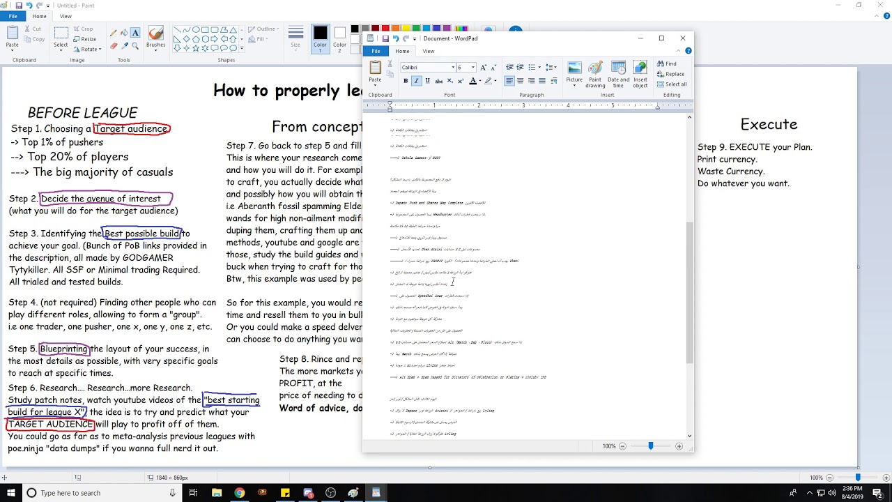Viewport: 892px width, 502px height.
Task: Click Select all in WordPad
Action: click(x=672, y=84)
